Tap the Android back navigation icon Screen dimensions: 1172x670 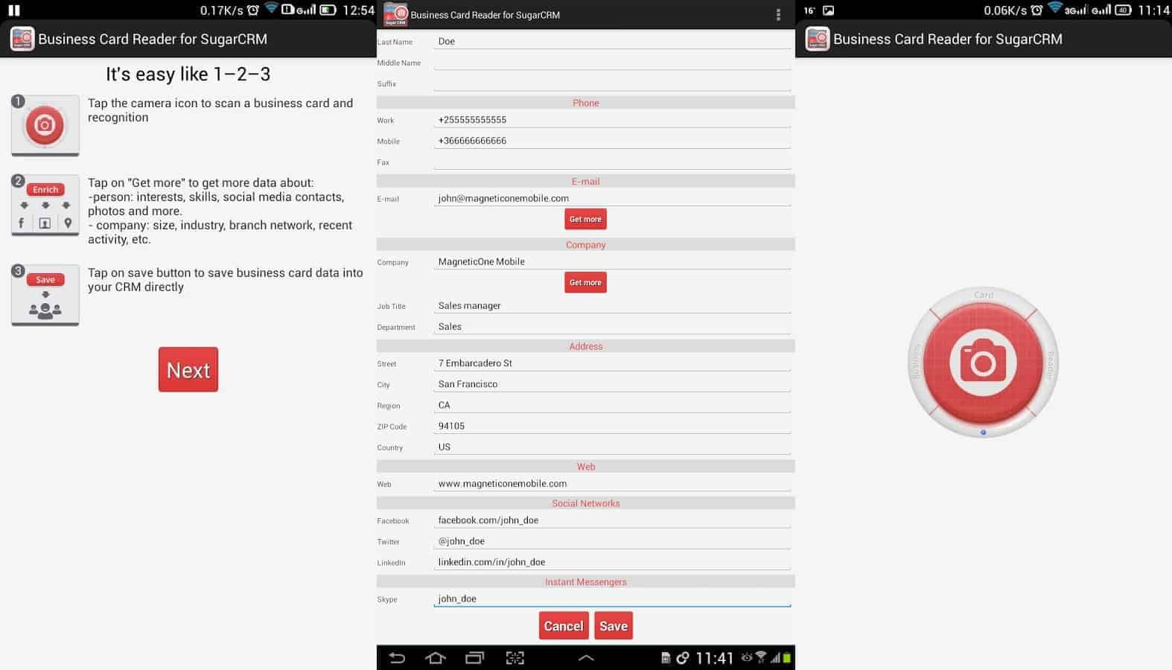click(397, 657)
